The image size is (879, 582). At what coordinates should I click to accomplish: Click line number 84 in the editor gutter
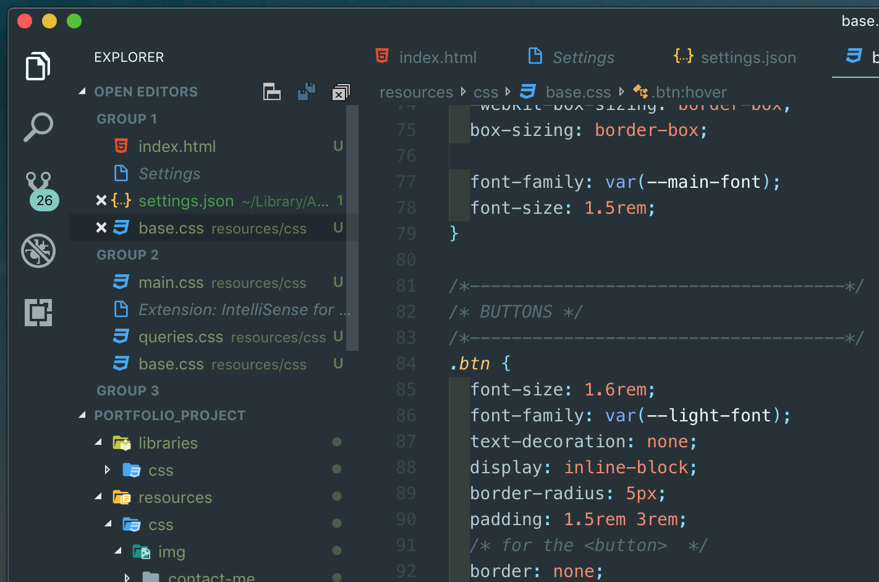[406, 363]
